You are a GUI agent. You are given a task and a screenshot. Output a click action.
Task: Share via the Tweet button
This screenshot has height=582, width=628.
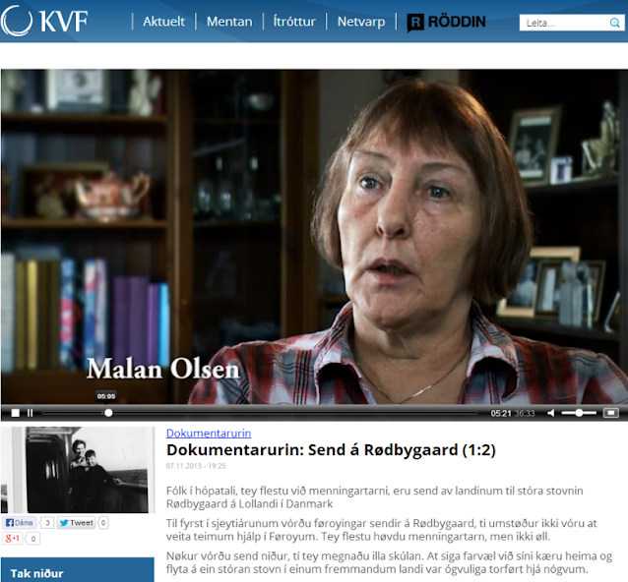(76, 522)
